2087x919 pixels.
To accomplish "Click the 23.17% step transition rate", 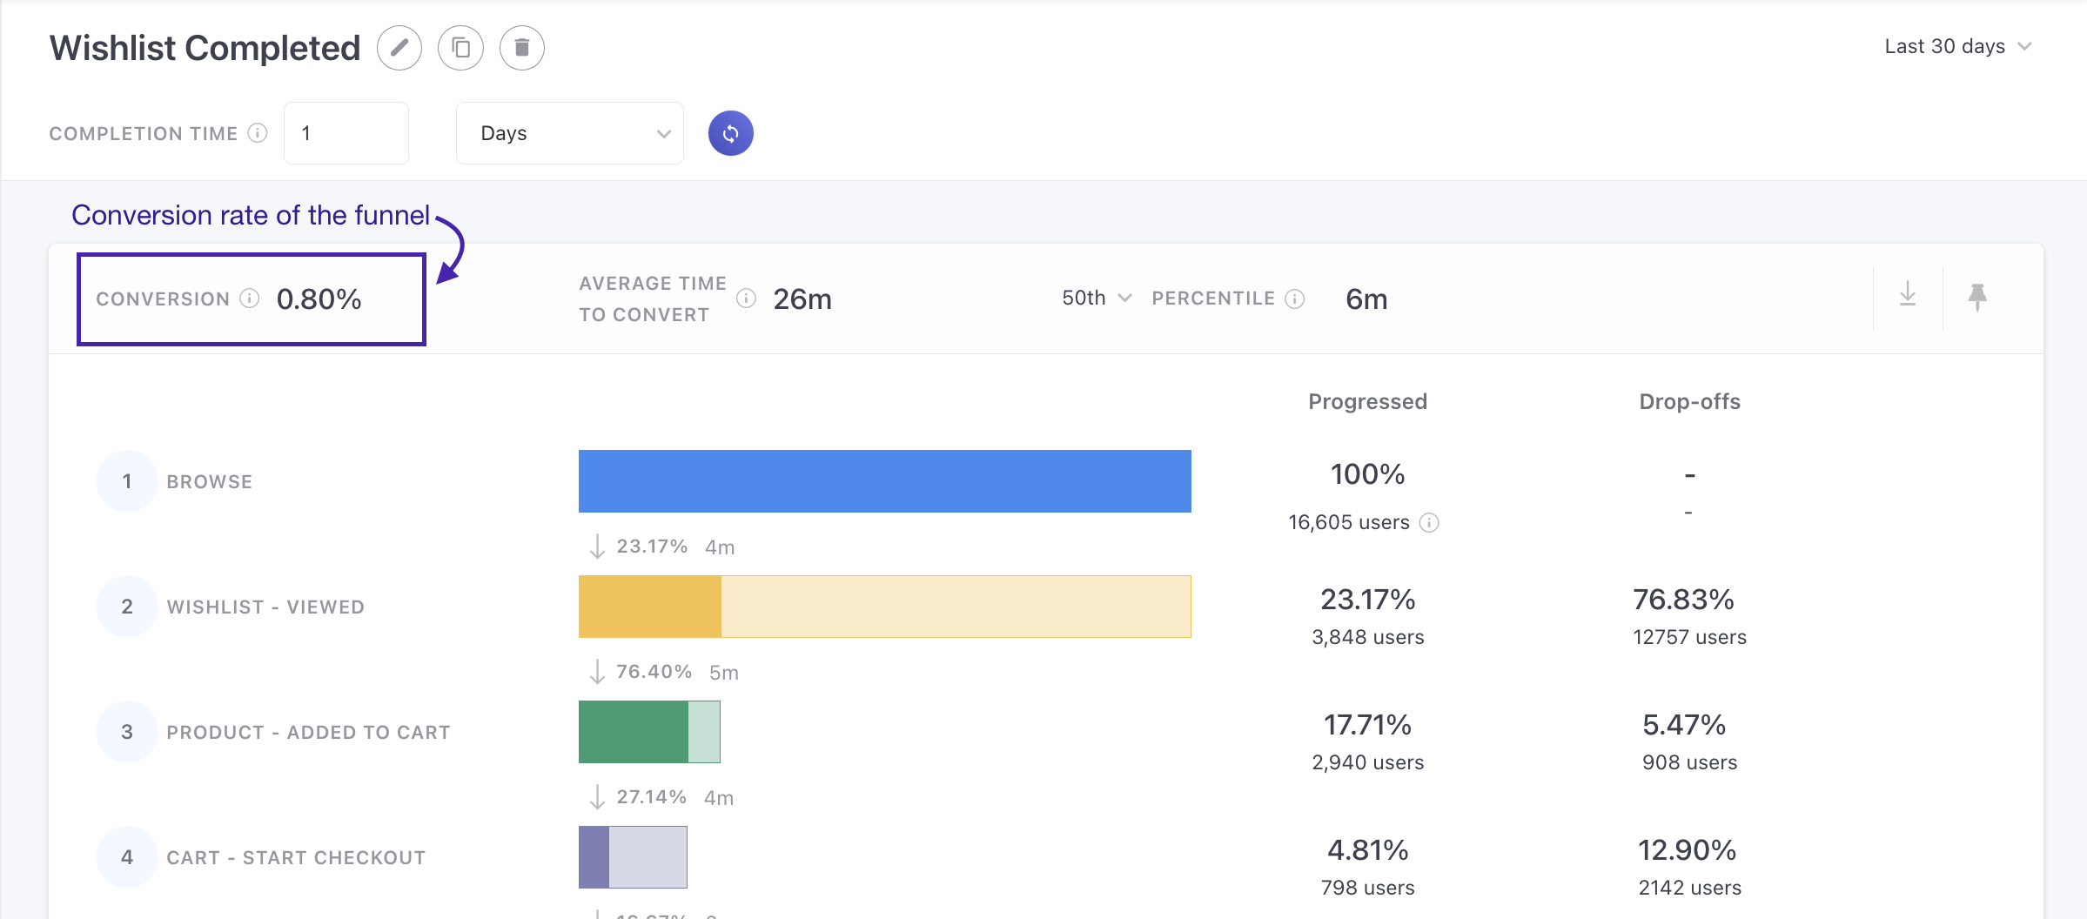I will point(652,547).
